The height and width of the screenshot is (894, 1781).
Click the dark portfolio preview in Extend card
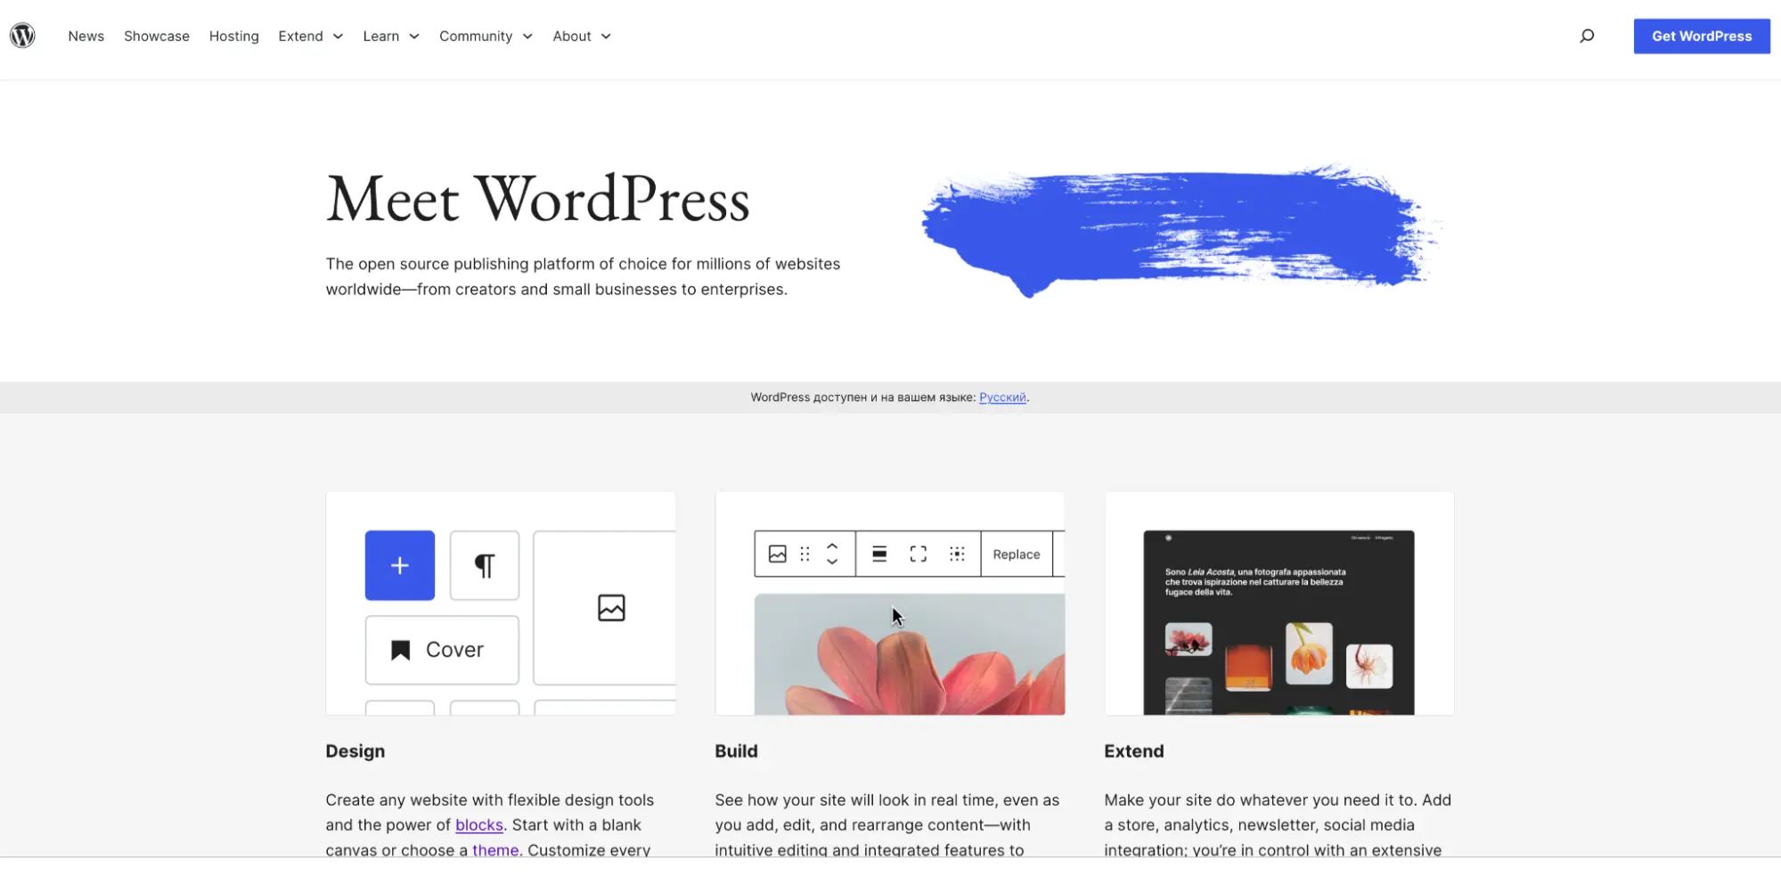tap(1279, 622)
